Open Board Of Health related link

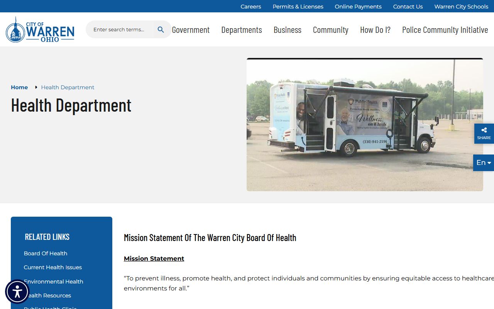click(46, 253)
